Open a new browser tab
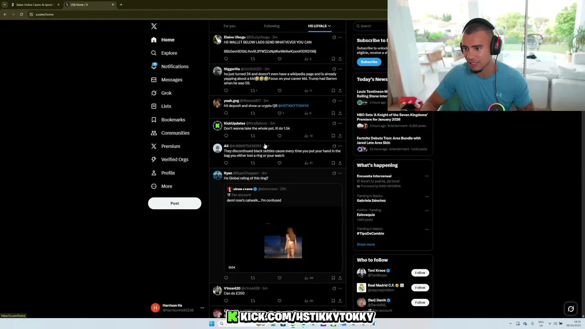585x329 pixels. [x=121, y=5]
